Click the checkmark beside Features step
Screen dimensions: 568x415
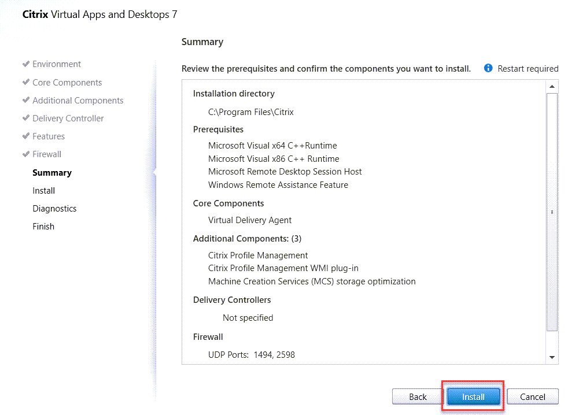pyautogui.click(x=26, y=136)
